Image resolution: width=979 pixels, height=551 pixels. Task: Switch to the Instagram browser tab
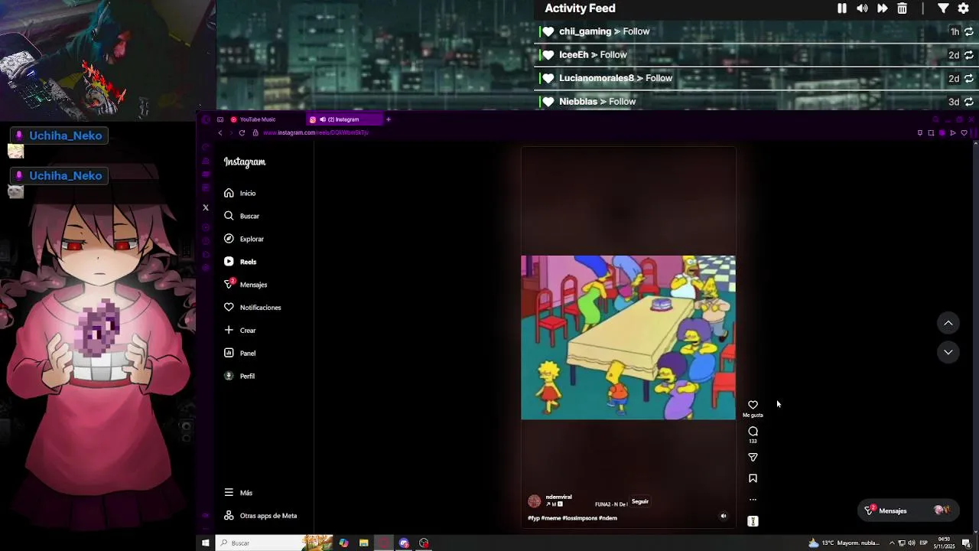(x=344, y=119)
